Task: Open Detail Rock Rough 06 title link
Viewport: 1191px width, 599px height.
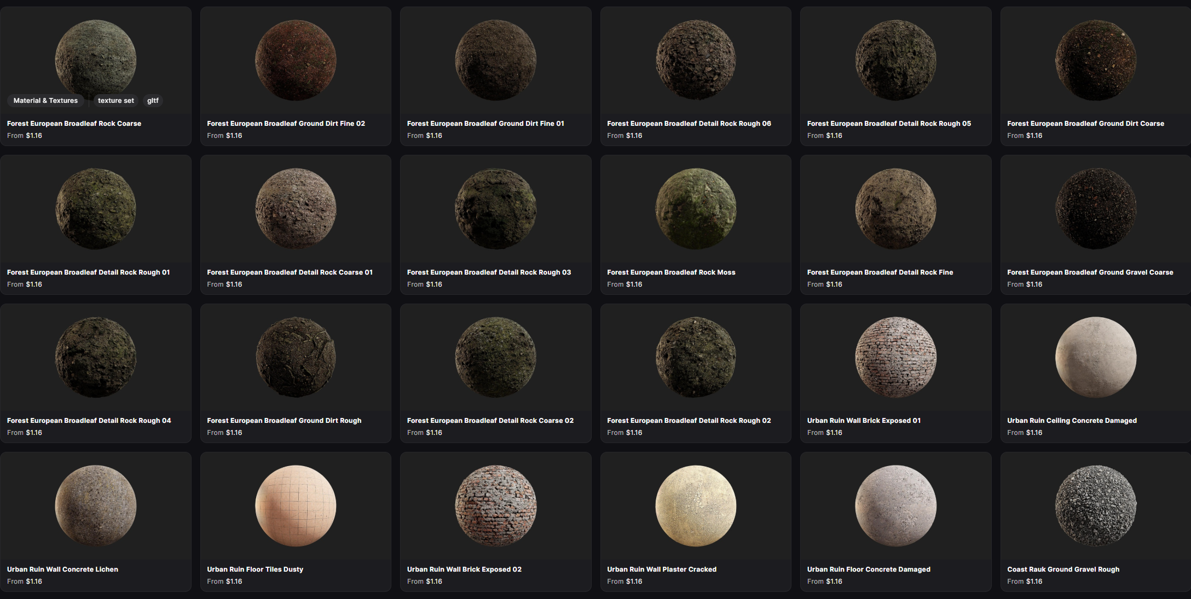Action: tap(689, 124)
